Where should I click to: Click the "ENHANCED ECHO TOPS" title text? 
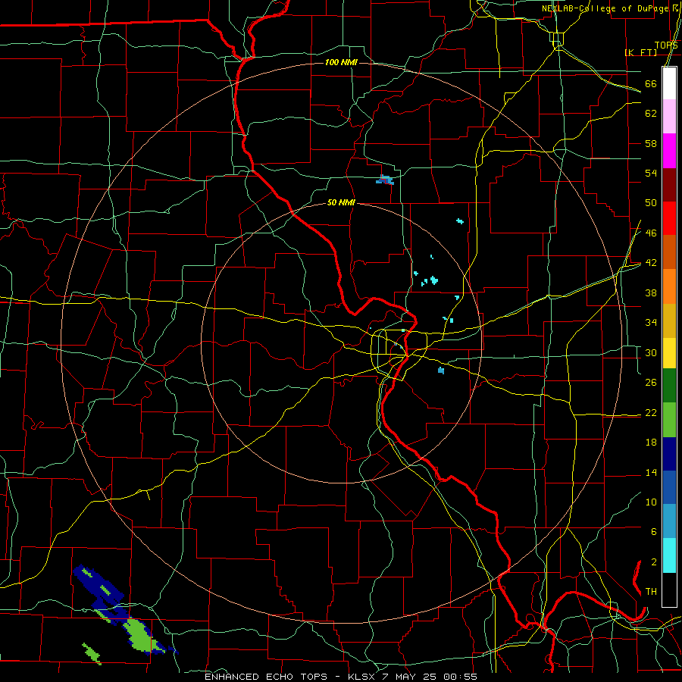pos(266,677)
